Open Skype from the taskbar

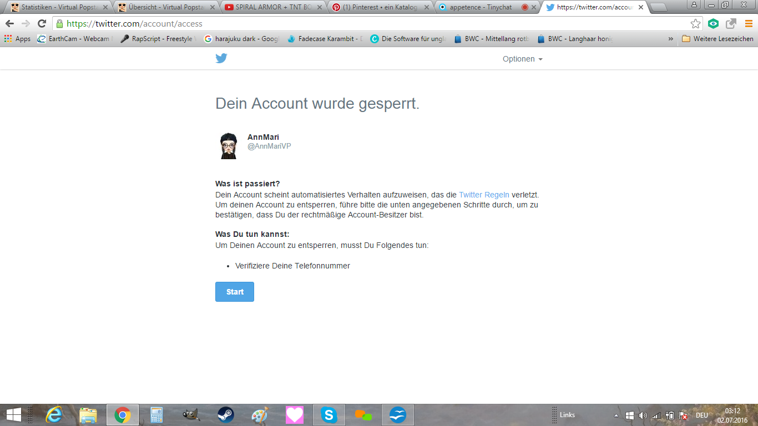click(329, 415)
